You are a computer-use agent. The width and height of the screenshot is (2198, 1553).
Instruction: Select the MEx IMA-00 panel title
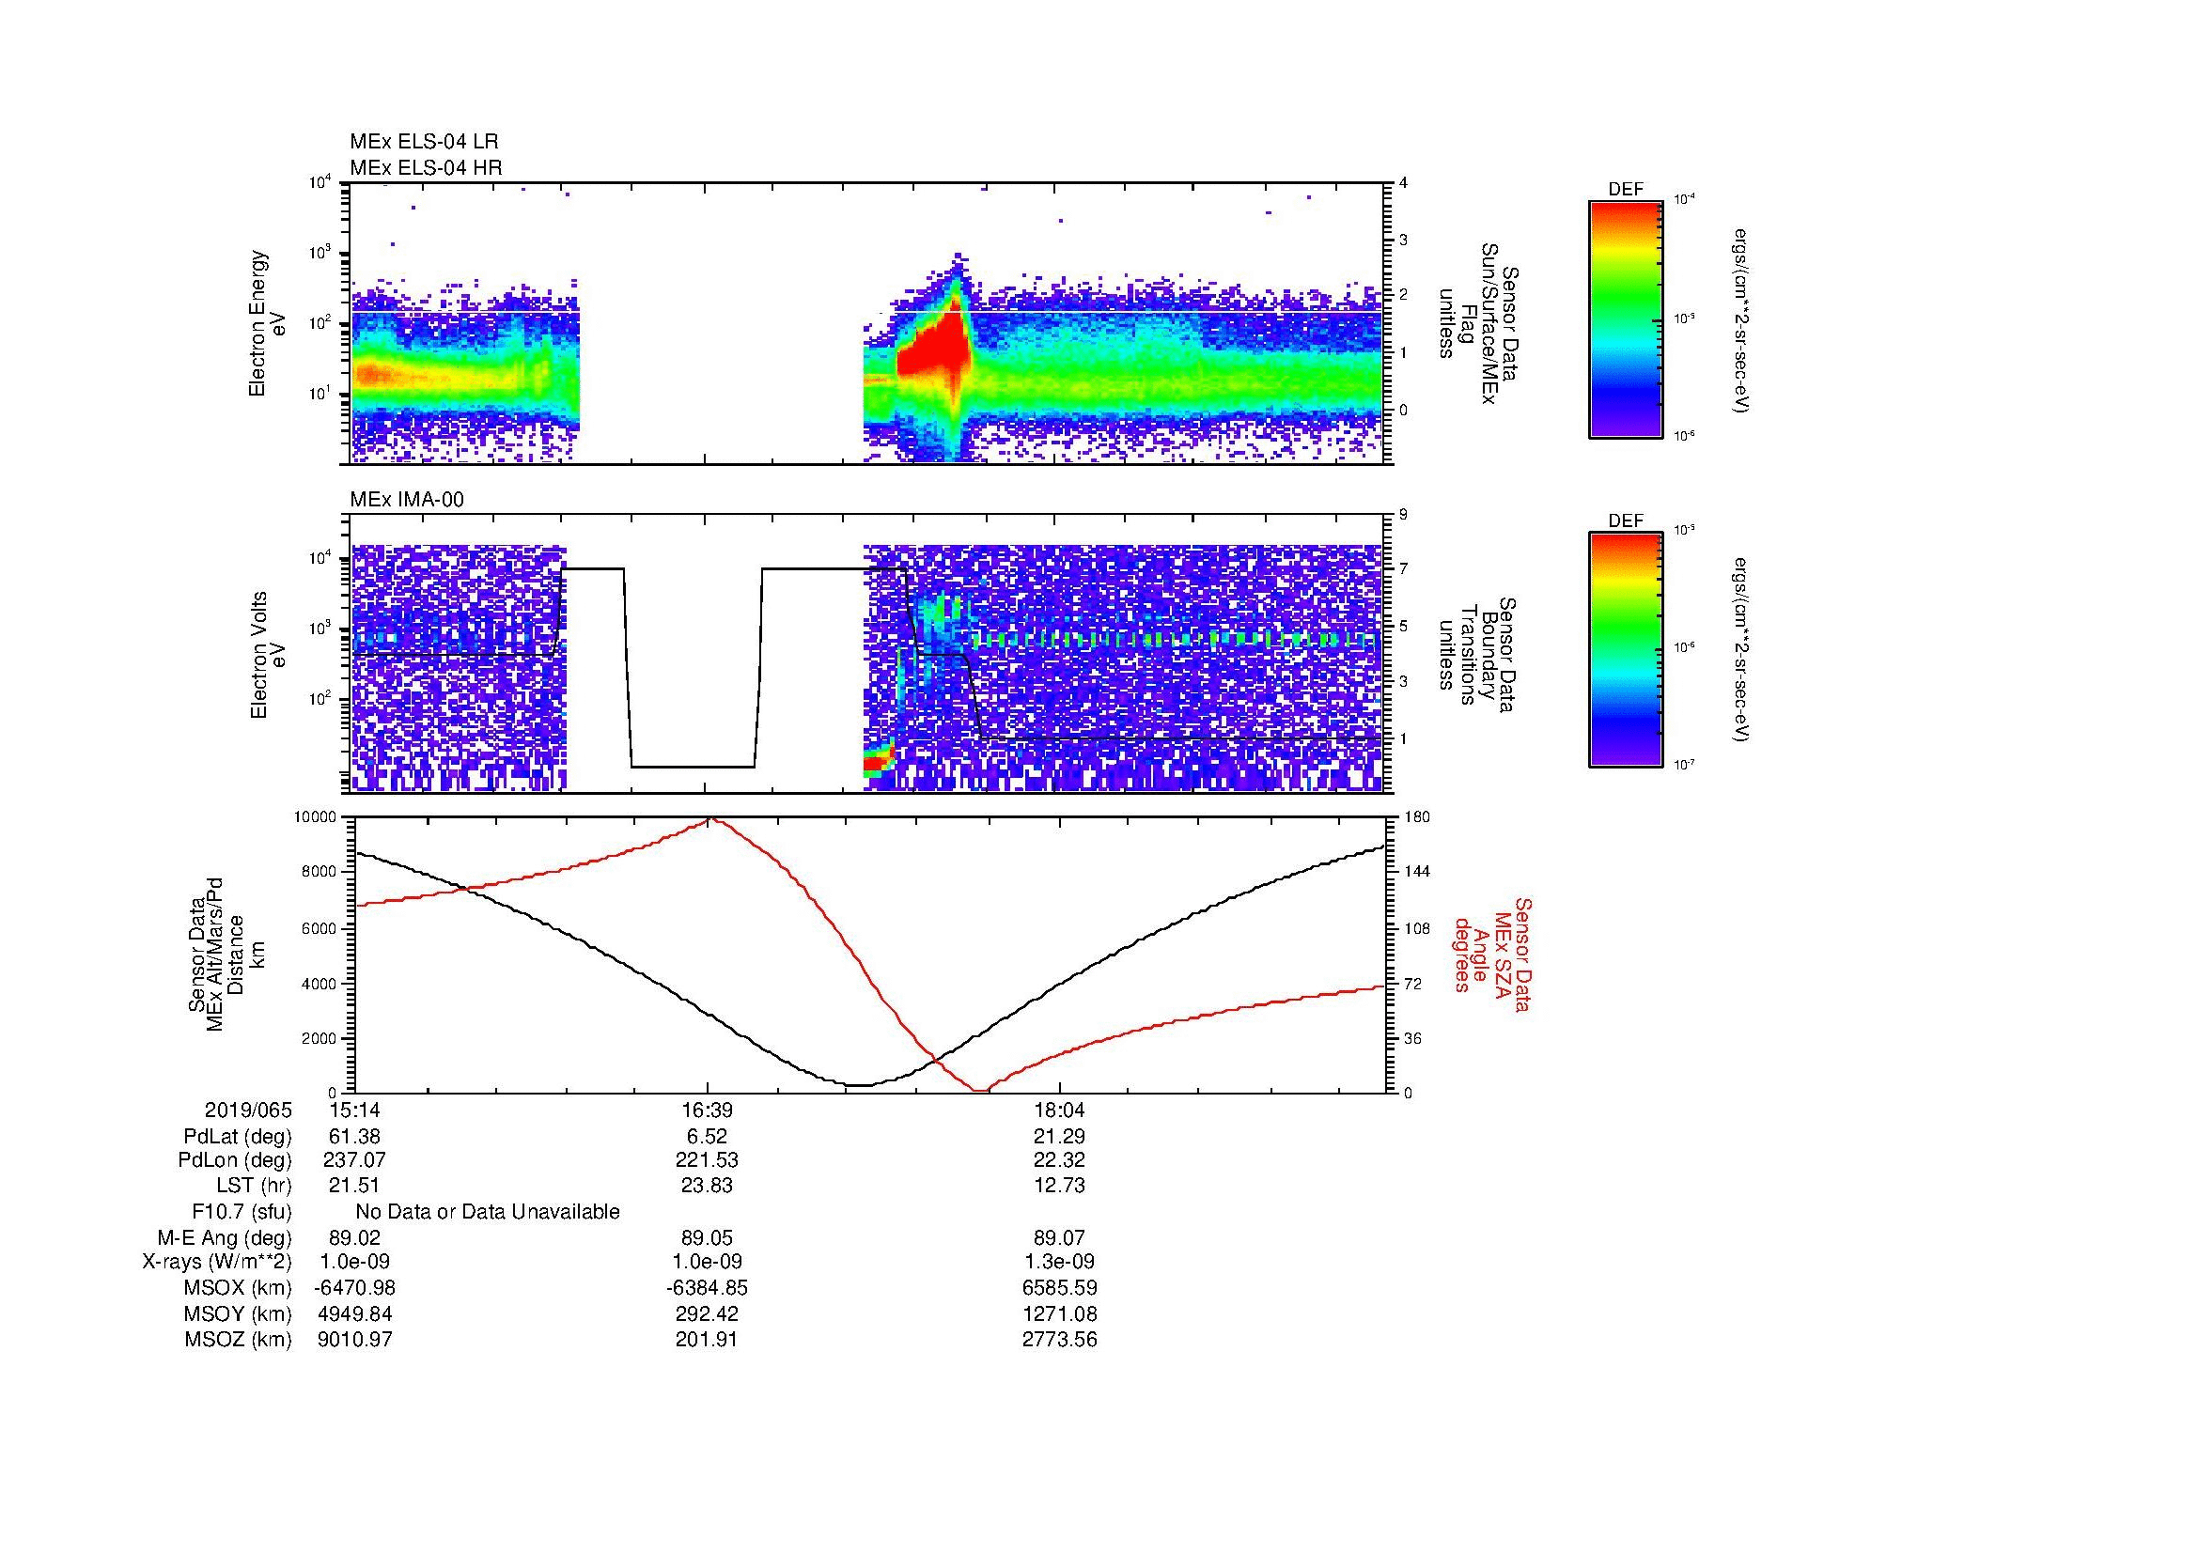407,500
